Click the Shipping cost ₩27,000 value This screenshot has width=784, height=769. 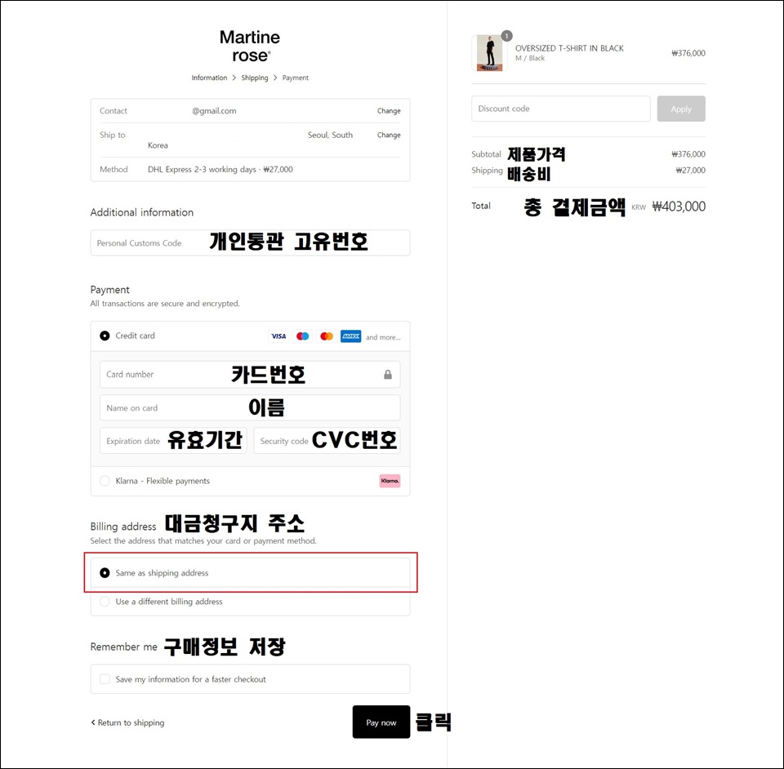click(x=691, y=171)
